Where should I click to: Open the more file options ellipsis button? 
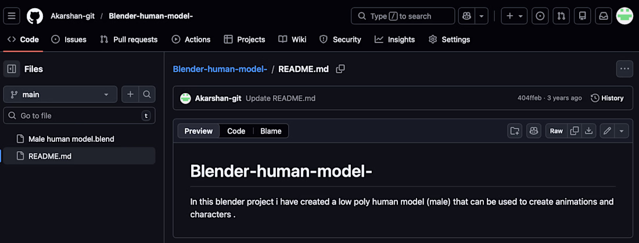pos(624,69)
